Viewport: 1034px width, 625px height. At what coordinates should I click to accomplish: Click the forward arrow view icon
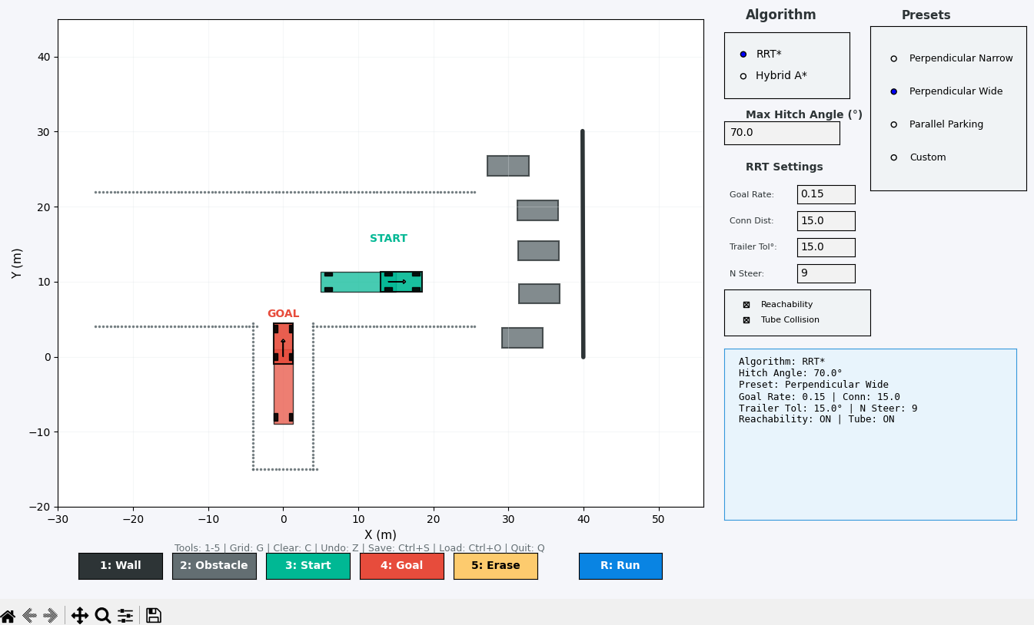coord(52,616)
